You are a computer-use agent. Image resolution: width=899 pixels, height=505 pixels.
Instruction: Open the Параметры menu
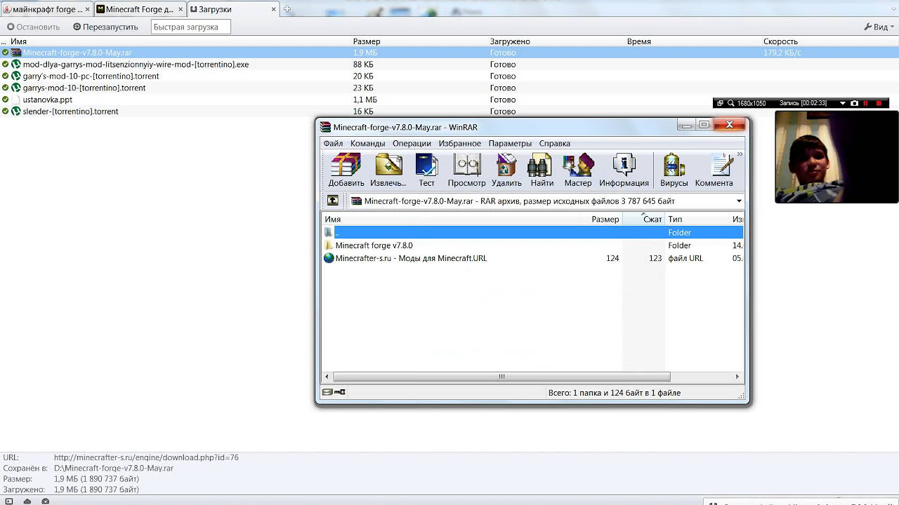click(510, 143)
